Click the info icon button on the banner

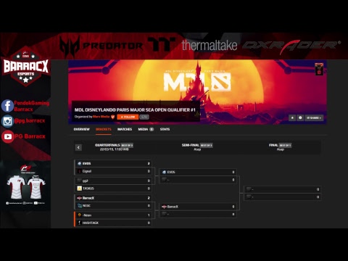pyautogui.click(x=300, y=117)
